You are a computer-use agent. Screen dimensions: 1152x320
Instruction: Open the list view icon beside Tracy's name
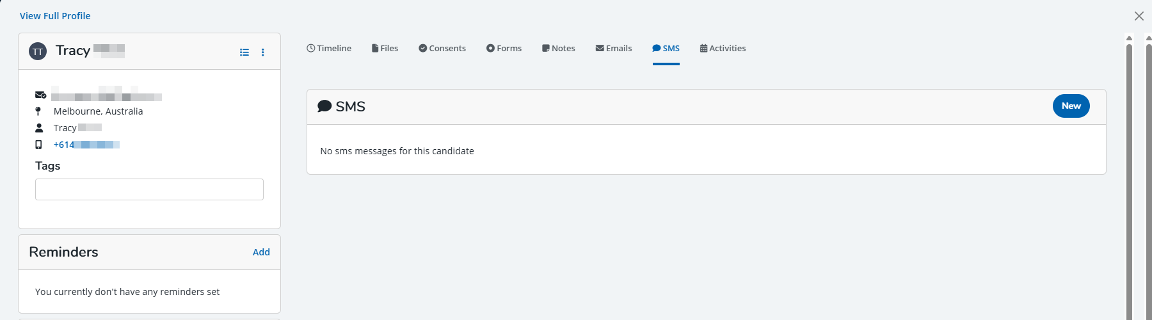pyautogui.click(x=244, y=52)
